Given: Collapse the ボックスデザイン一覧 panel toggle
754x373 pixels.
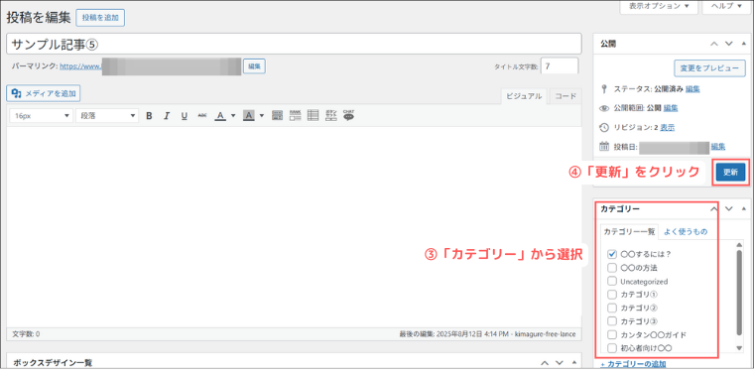Looking at the screenshot, I should [x=573, y=362].
